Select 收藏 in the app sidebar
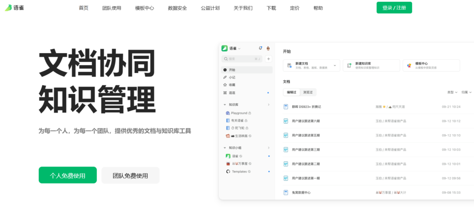The height and width of the screenshot is (214, 474). 247,85
